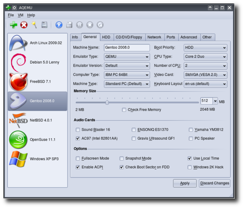244x208 pixels.
Task: Select the NetBSD flag logo icon
Action: pyautogui.click(x=18, y=120)
